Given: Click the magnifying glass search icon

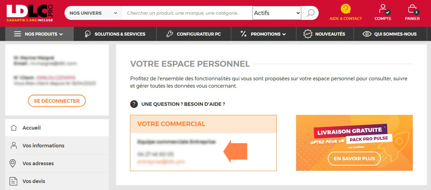Looking at the screenshot, I should pyautogui.click(x=310, y=13).
